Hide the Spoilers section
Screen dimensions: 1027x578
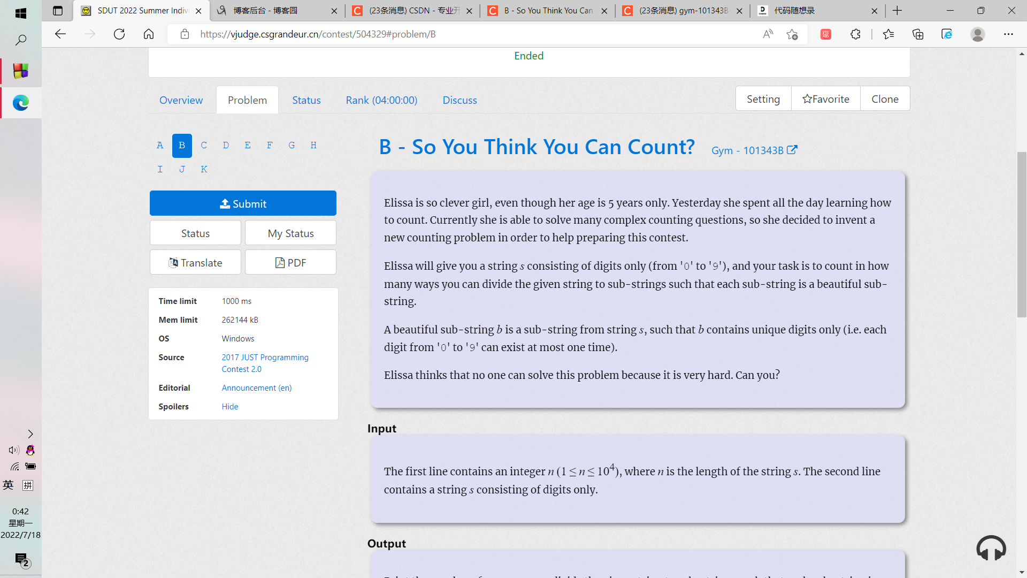[230, 407]
